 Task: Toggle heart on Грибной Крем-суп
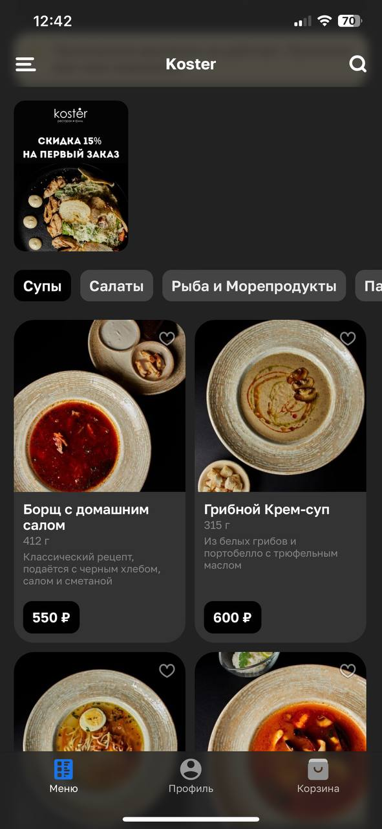pos(348,338)
